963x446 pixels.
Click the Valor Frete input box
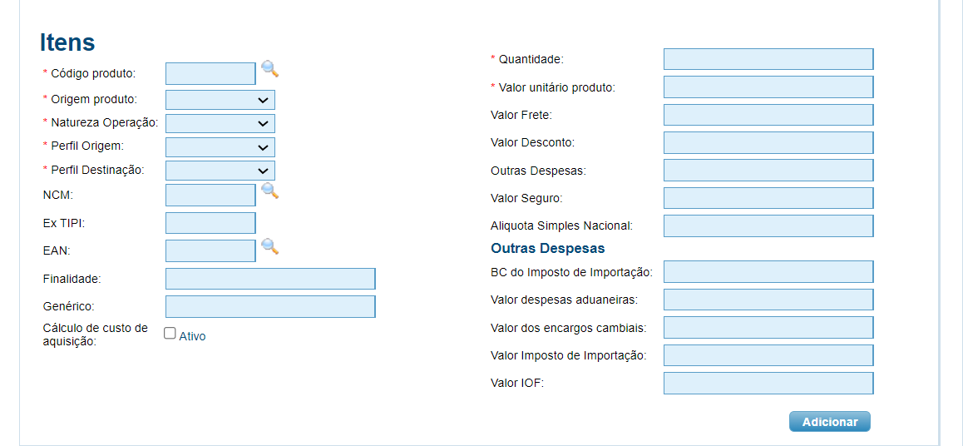[768, 115]
